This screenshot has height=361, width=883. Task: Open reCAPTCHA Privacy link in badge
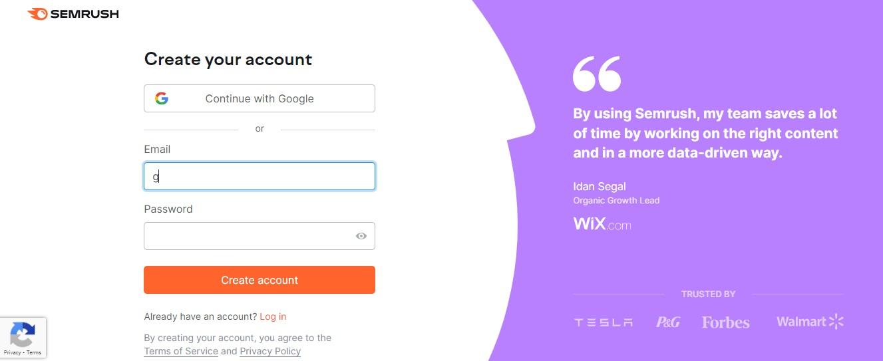pos(12,353)
